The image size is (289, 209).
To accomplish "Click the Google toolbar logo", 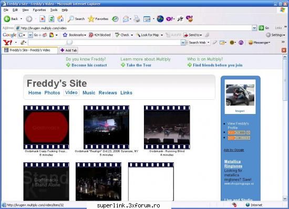I will point(9,35).
